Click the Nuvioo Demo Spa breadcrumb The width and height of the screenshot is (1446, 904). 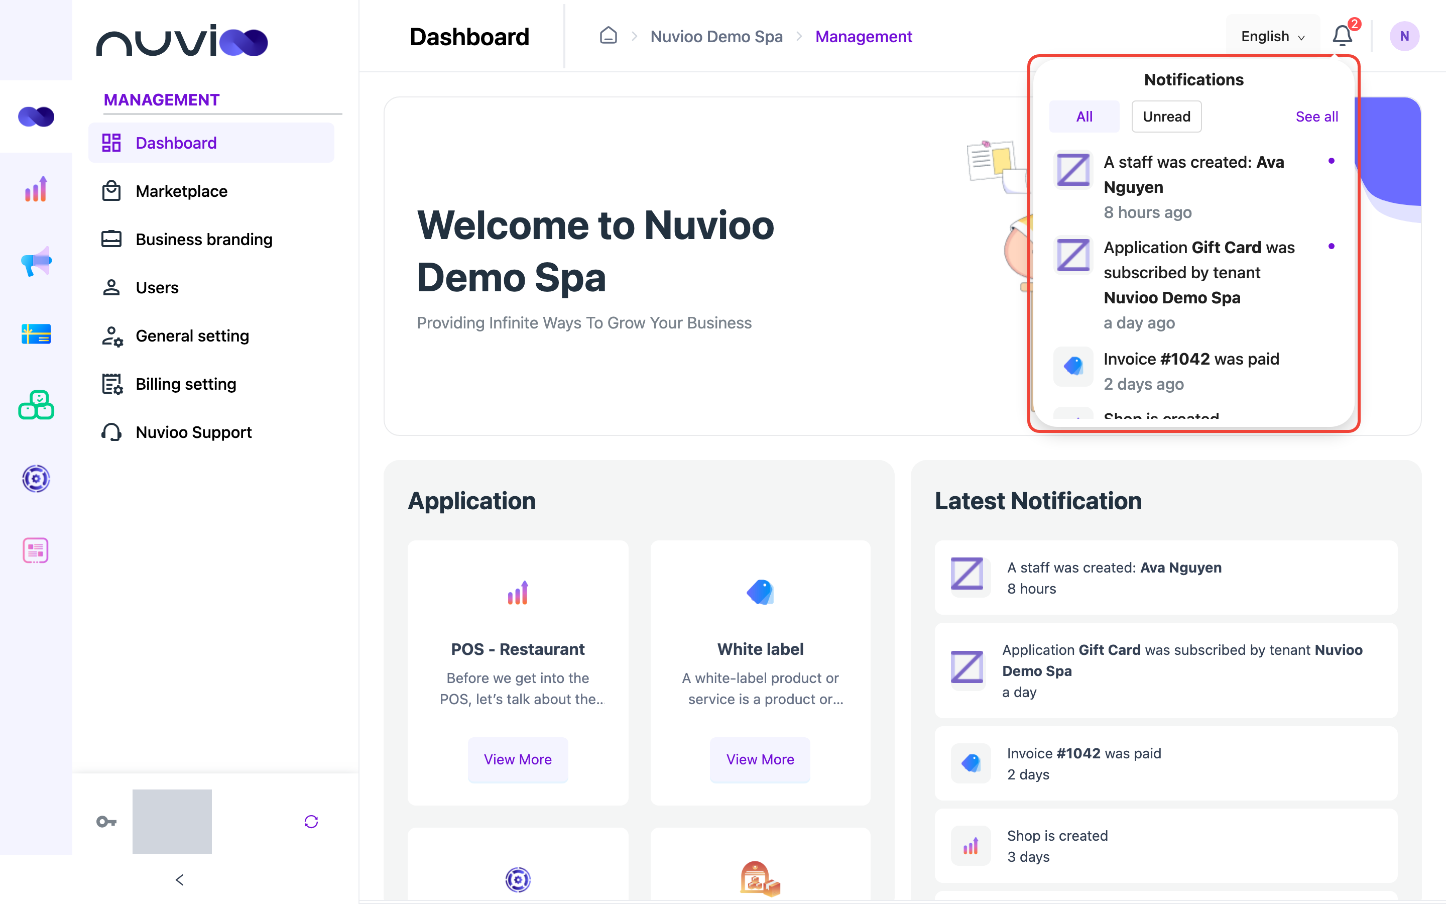tap(716, 37)
